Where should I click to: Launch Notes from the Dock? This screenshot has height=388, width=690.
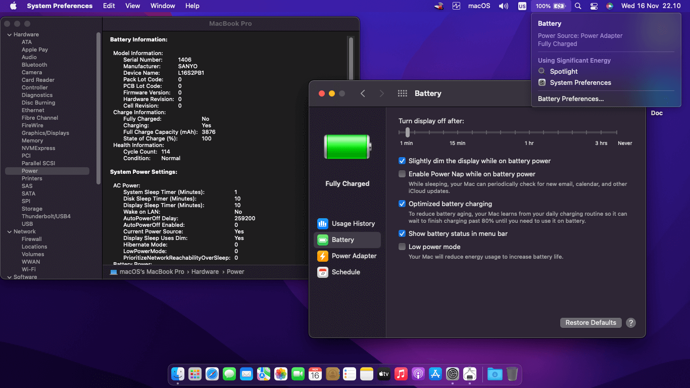[x=367, y=374]
